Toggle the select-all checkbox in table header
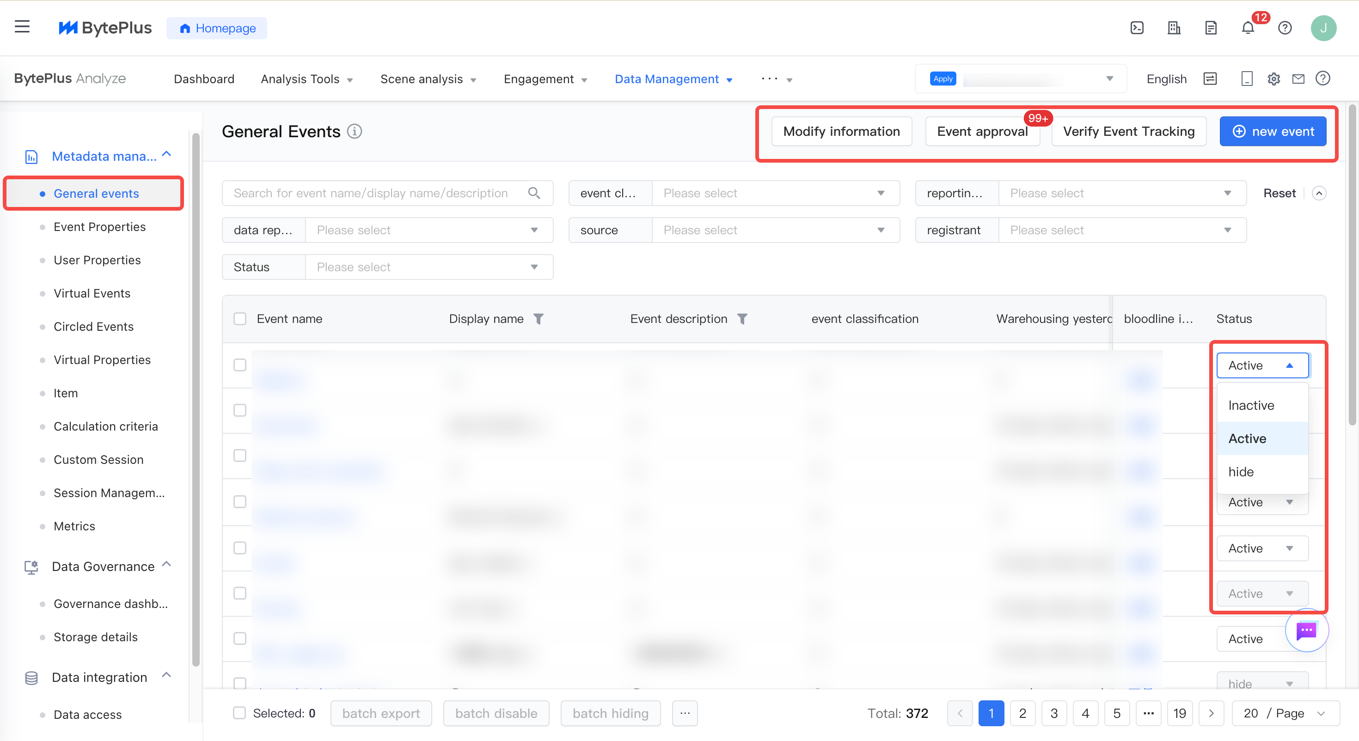Image resolution: width=1359 pixels, height=741 pixels. (x=240, y=319)
